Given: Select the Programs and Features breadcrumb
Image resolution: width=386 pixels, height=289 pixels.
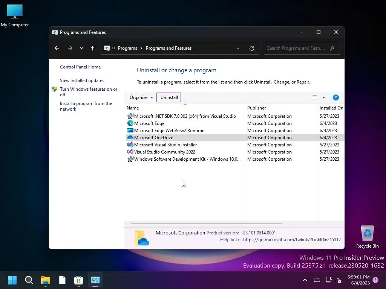Looking at the screenshot, I should pyautogui.click(x=168, y=48).
